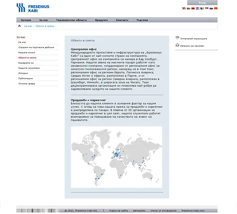Switch language via the UK flag
The height and width of the screenshot is (214, 237).
click(184, 8)
